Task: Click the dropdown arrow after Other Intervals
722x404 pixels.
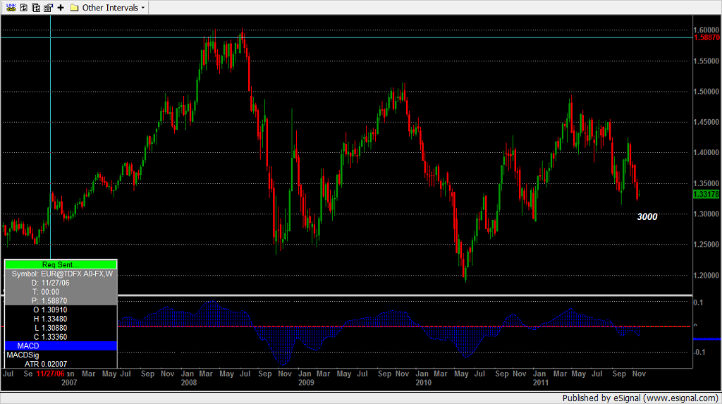Action: [x=142, y=8]
